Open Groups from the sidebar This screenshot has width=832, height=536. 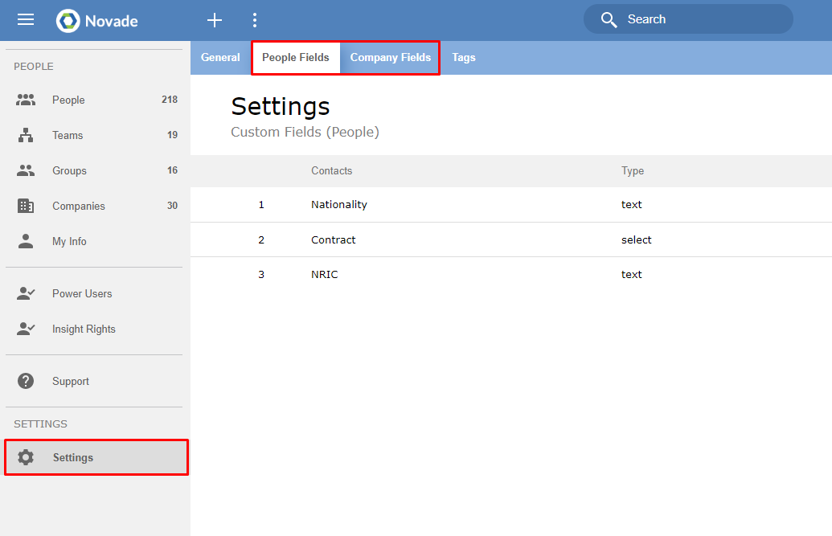point(69,170)
